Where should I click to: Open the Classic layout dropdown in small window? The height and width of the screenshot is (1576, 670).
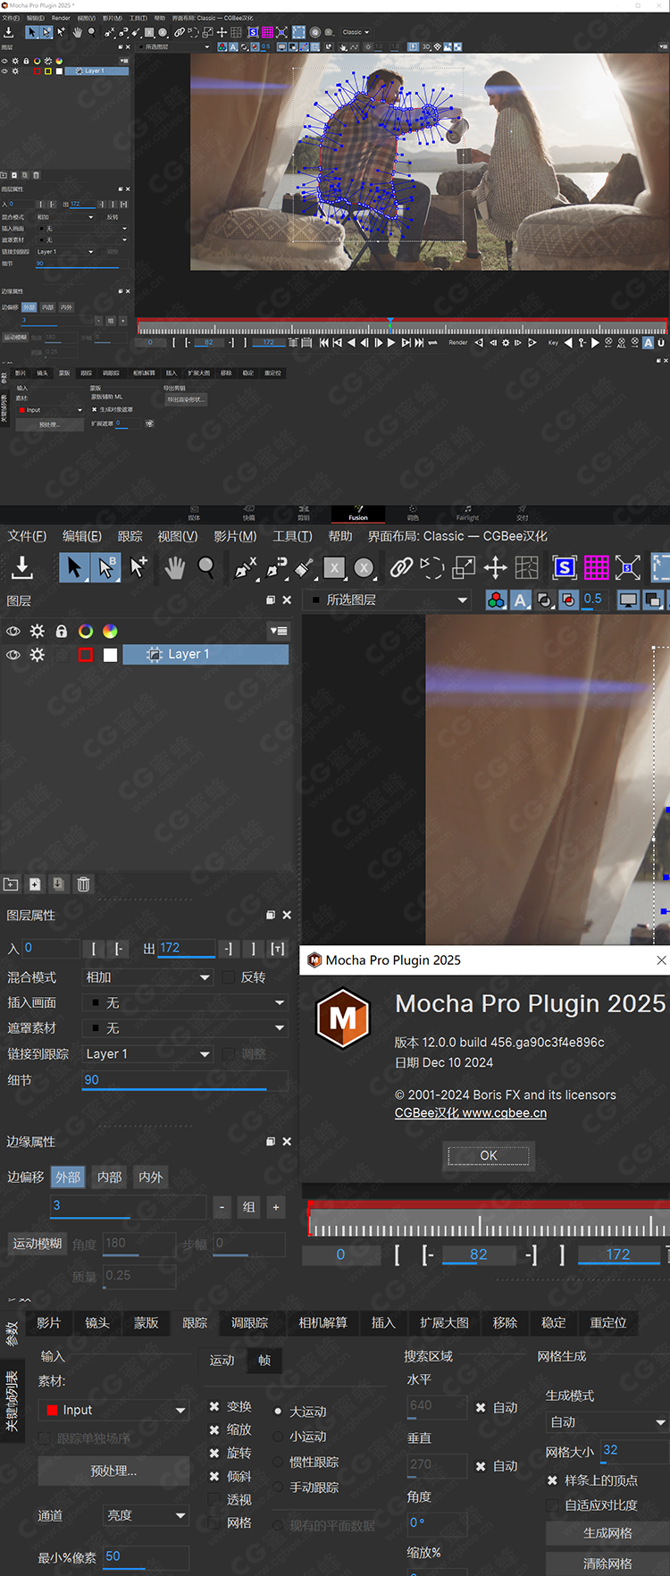(356, 32)
